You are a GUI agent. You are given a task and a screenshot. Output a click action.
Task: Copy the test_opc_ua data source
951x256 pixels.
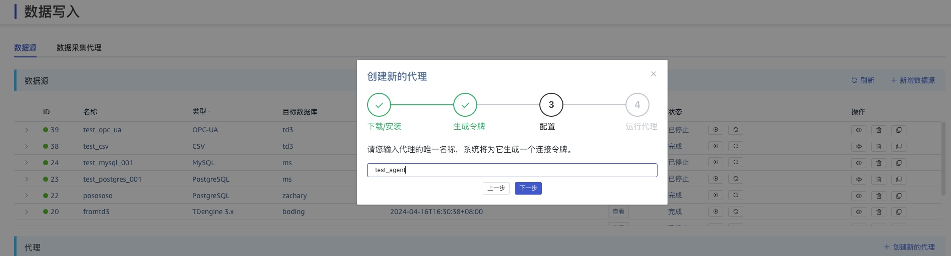(x=898, y=130)
